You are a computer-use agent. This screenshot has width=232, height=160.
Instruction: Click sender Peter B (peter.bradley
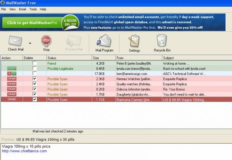click(134, 63)
